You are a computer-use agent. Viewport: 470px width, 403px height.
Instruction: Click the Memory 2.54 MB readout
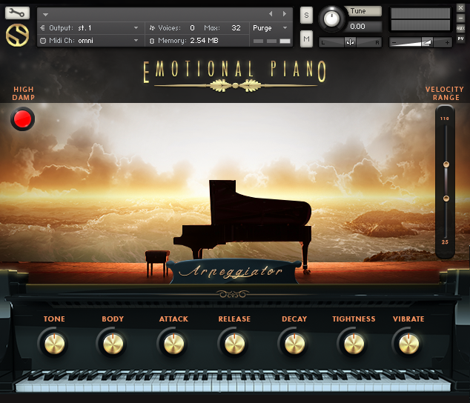[204, 41]
